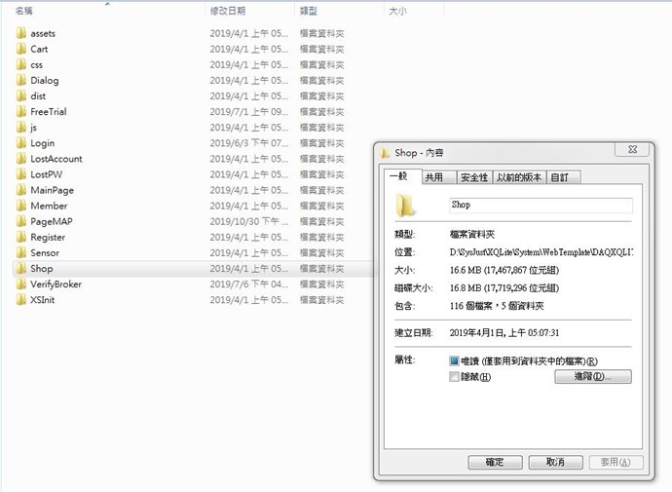Select the FreeTrial folder name

point(49,111)
